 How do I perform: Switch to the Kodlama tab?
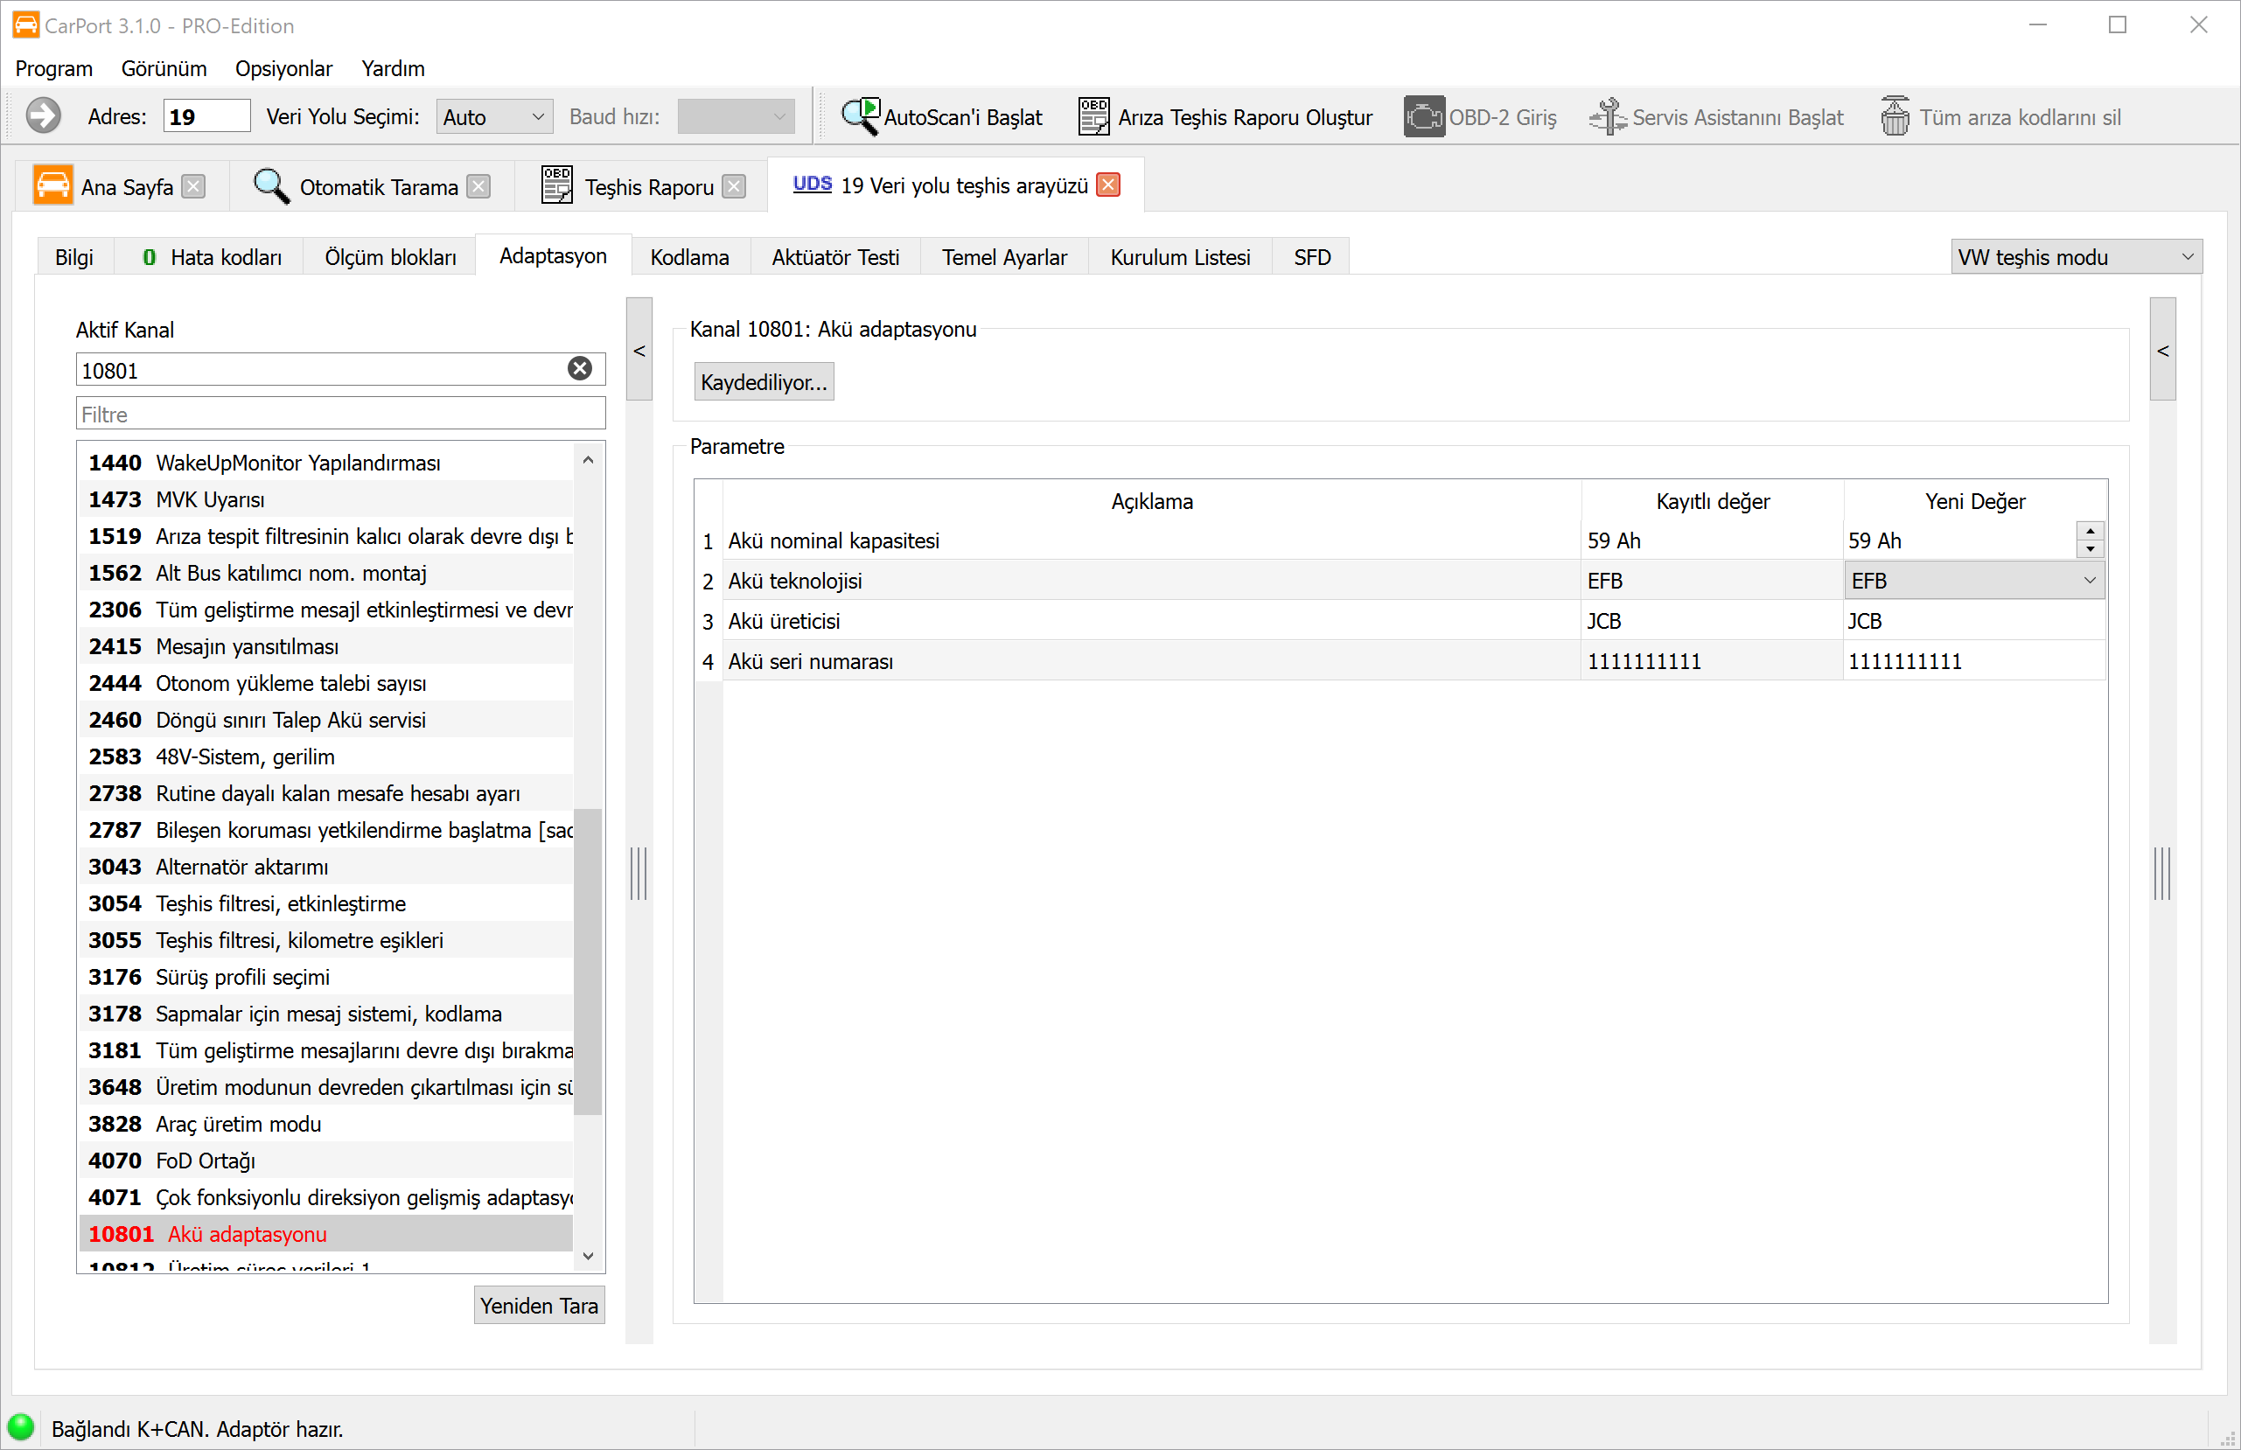click(x=689, y=257)
